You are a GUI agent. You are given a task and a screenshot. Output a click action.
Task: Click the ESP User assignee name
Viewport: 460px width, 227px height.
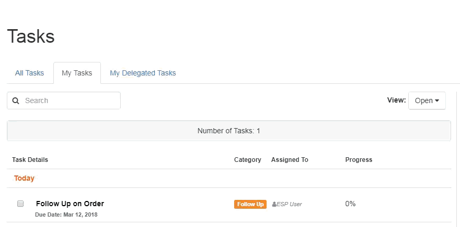tap(289, 204)
